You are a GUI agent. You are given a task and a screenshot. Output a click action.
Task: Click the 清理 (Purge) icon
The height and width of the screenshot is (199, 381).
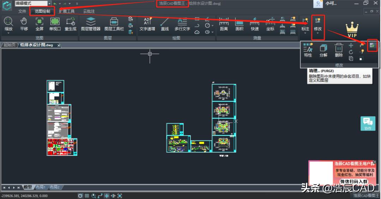[x=372, y=45]
